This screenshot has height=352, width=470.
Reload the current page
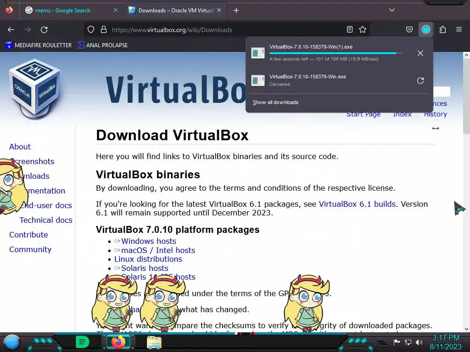point(44,30)
